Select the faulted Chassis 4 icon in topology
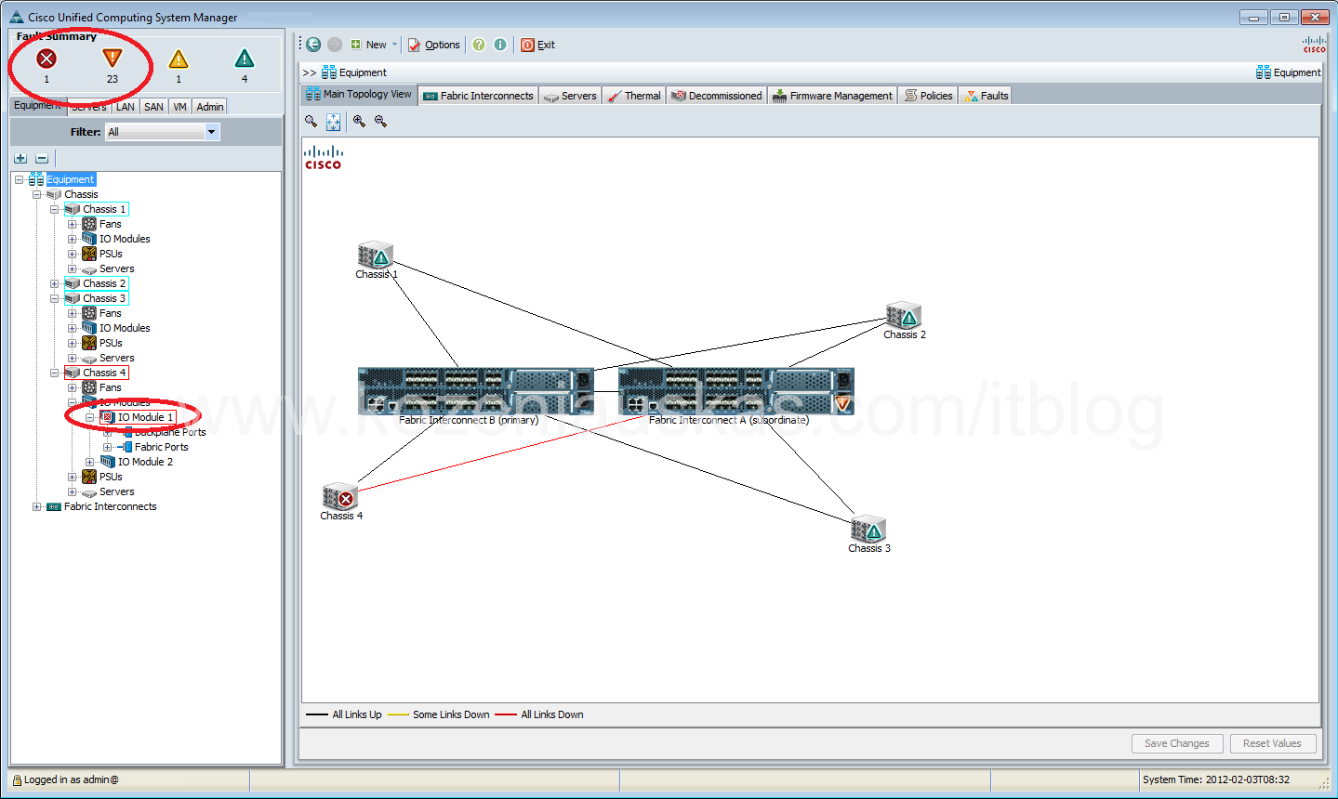The image size is (1338, 799). click(340, 496)
